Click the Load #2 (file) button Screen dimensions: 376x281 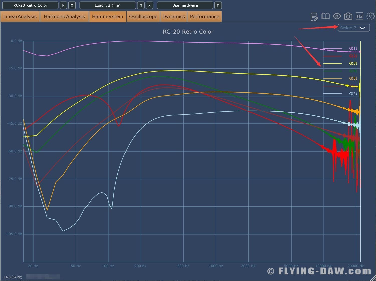coord(108,5)
